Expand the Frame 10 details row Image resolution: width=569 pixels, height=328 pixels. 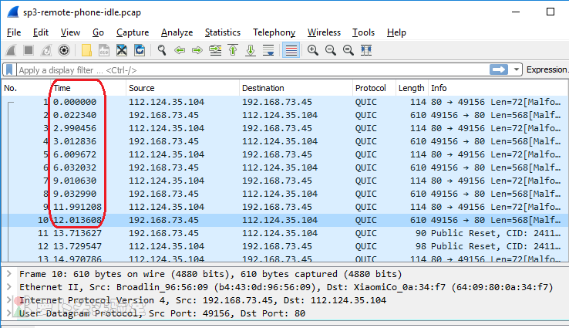click(x=8, y=274)
